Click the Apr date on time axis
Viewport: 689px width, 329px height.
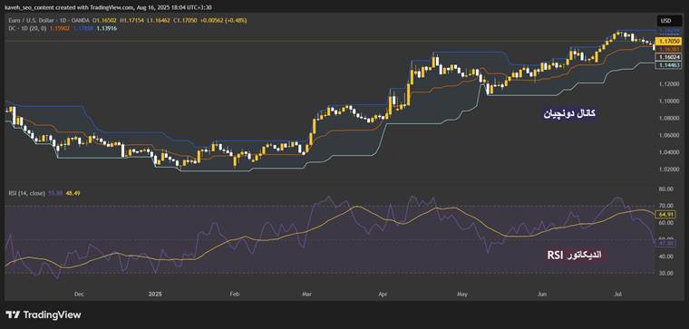tap(383, 294)
